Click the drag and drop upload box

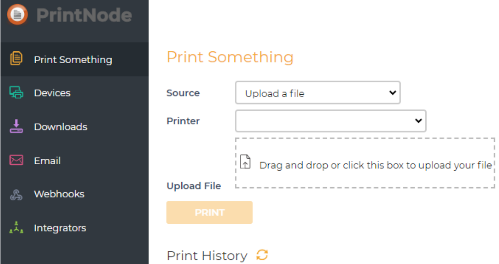pos(365,163)
